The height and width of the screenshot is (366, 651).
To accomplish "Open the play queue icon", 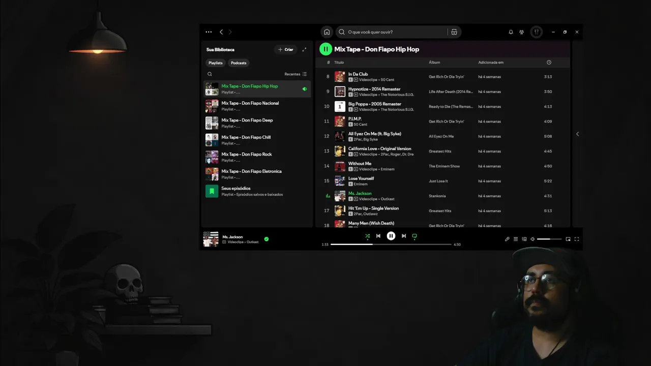I will click(x=516, y=239).
